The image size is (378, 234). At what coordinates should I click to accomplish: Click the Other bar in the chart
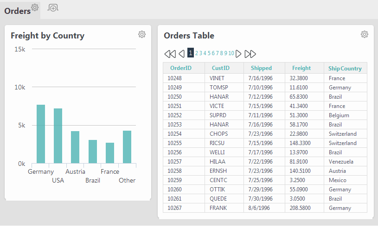click(127, 147)
